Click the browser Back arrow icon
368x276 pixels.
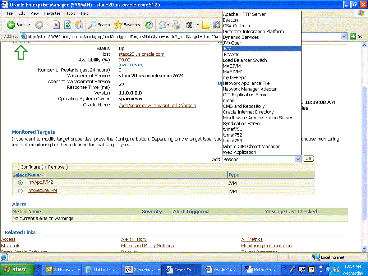click(x=11, y=25)
